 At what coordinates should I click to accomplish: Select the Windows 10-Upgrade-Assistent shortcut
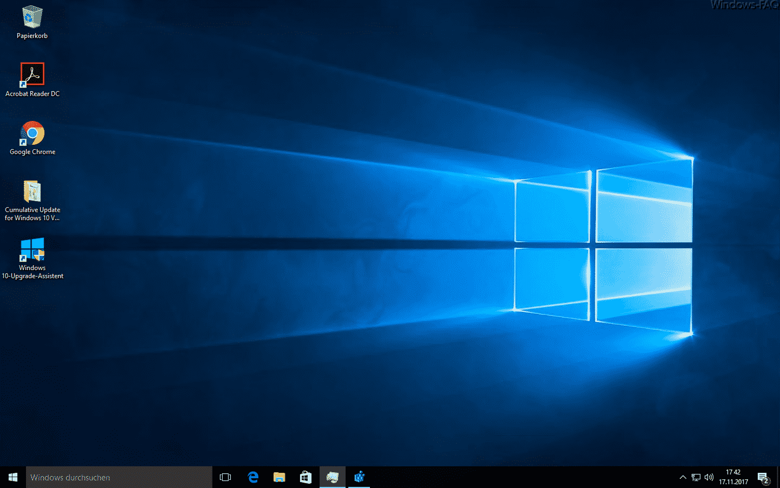pos(32,259)
